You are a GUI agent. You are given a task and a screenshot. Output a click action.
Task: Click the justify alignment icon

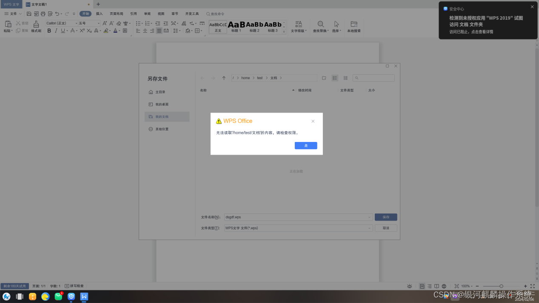point(159,31)
